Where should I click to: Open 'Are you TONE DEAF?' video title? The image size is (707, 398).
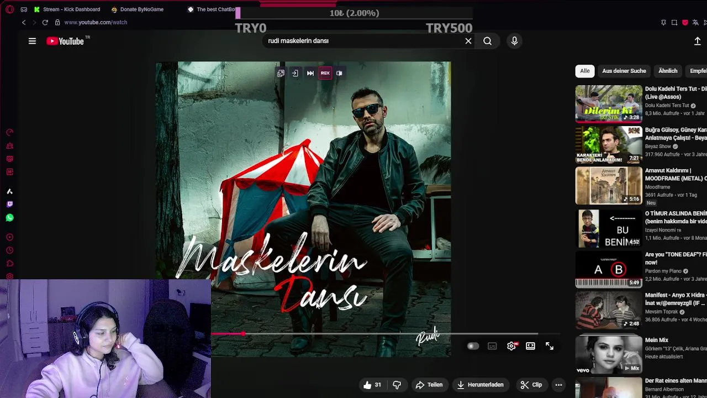(676, 259)
